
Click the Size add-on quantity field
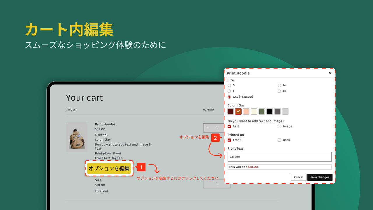pyautogui.click(x=217, y=184)
